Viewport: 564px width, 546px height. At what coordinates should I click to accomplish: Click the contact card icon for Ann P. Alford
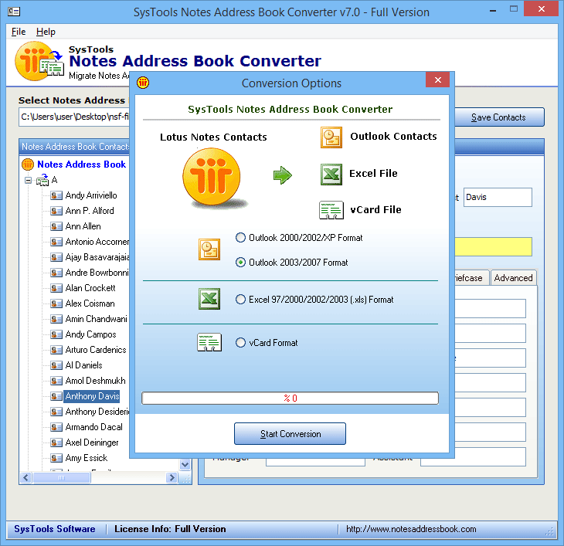[x=56, y=211]
